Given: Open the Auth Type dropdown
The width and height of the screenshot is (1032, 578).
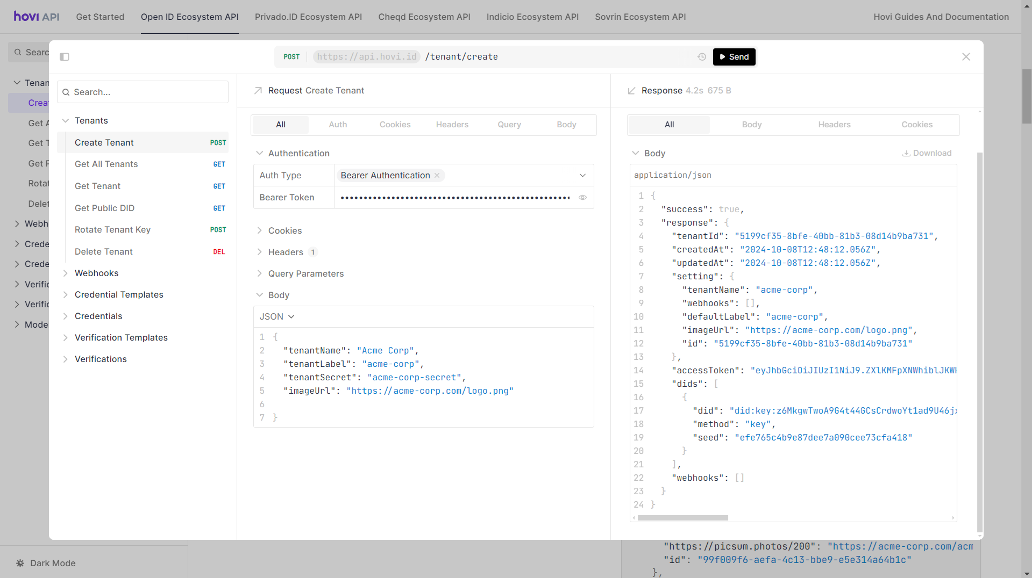Looking at the screenshot, I should point(582,176).
